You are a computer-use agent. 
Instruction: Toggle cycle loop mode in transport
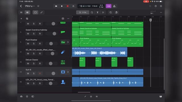coord(73,6)
